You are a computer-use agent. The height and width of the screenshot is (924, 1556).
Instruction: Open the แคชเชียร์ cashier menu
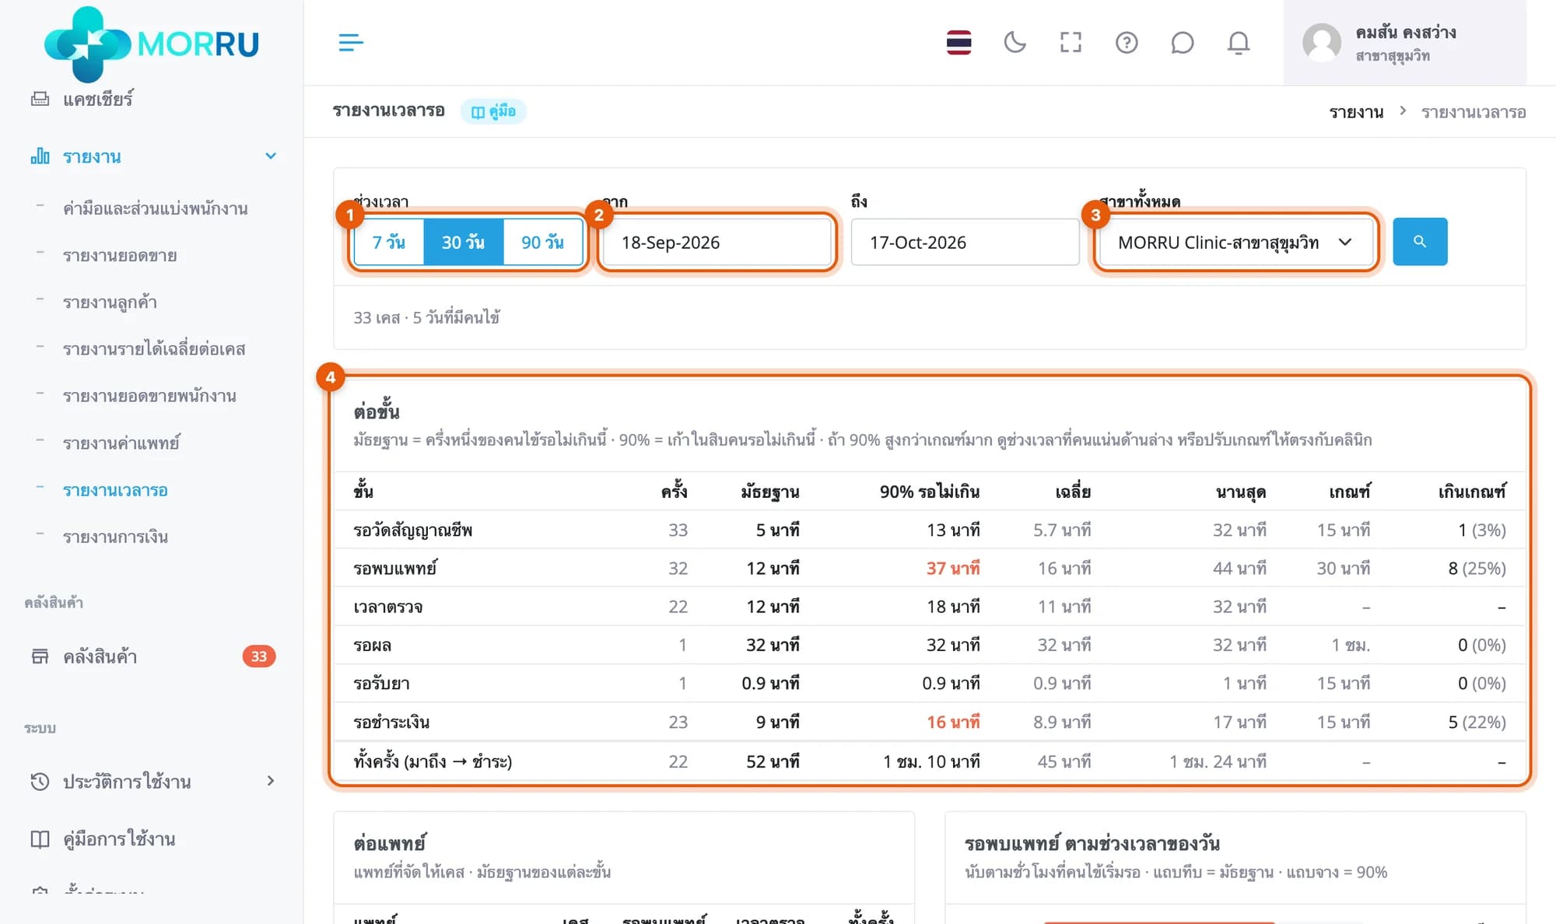coord(97,99)
